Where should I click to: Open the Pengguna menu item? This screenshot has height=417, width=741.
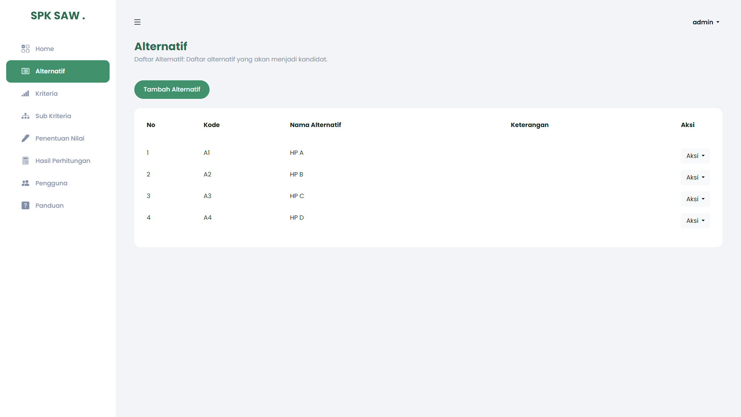tap(58, 183)
